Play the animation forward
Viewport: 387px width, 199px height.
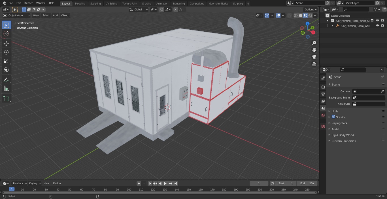[x=165, y=183]
